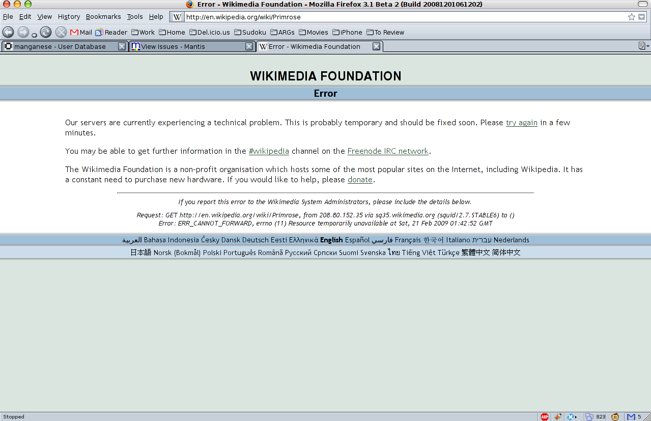
Task: Click the try again link
Action: [x=521, y=123]
